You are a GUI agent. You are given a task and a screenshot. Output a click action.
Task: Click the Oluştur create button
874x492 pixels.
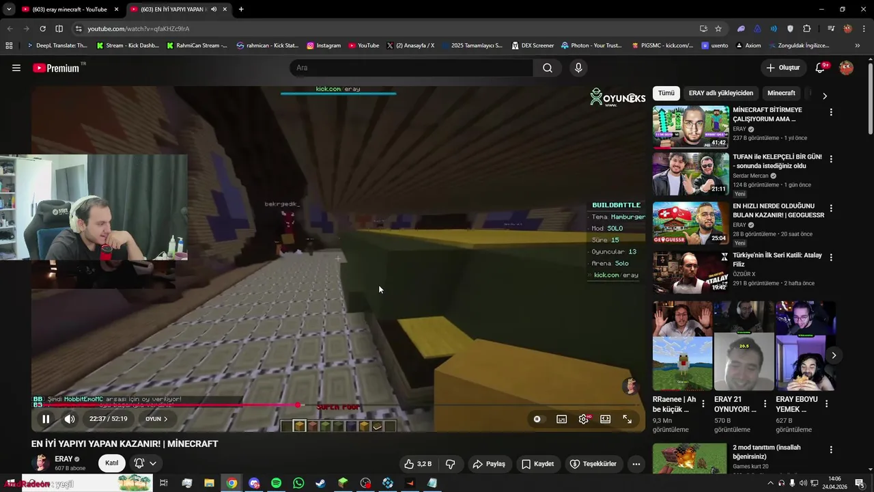click(783, 68)
